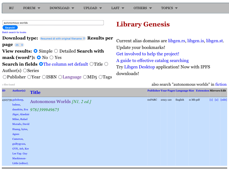Click the Search! button
229x172 pixels.
coord(10,28)
